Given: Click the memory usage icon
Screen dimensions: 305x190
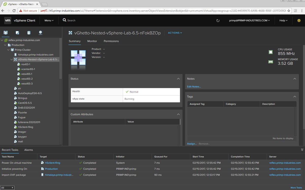Looking at the screenshot, I should click(271, 62).
